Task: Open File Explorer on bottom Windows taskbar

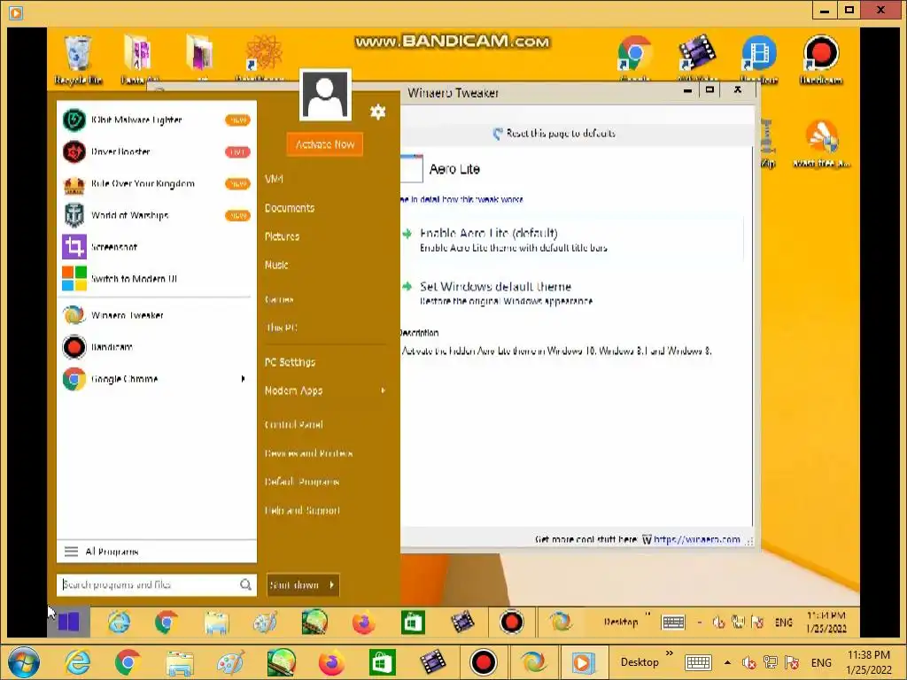Action: [179, 662]
